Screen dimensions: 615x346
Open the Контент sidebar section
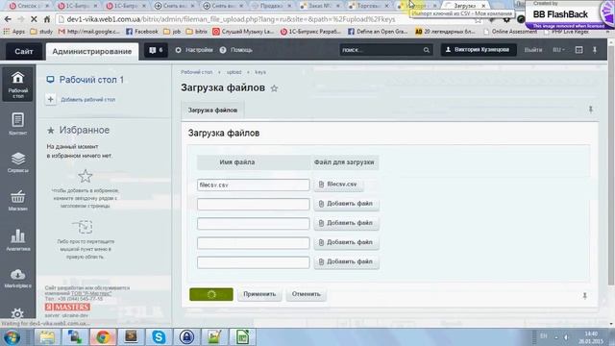pos(17,124)
